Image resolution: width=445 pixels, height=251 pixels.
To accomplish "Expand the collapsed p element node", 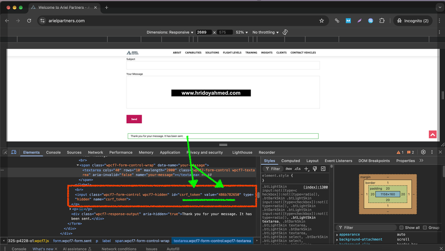I will point(70,209).
